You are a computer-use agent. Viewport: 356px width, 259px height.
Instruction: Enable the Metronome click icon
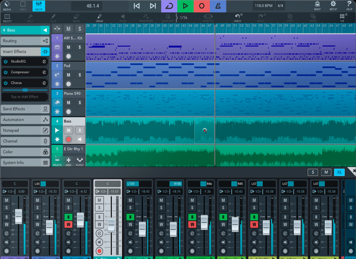coord(218,6)
